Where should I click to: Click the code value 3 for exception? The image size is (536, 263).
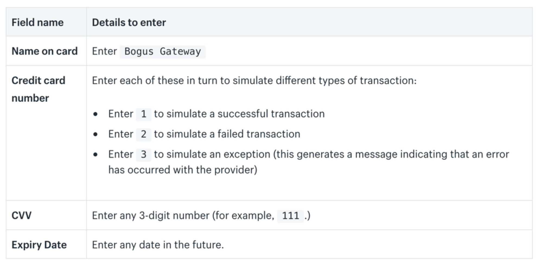coord(143,154)
